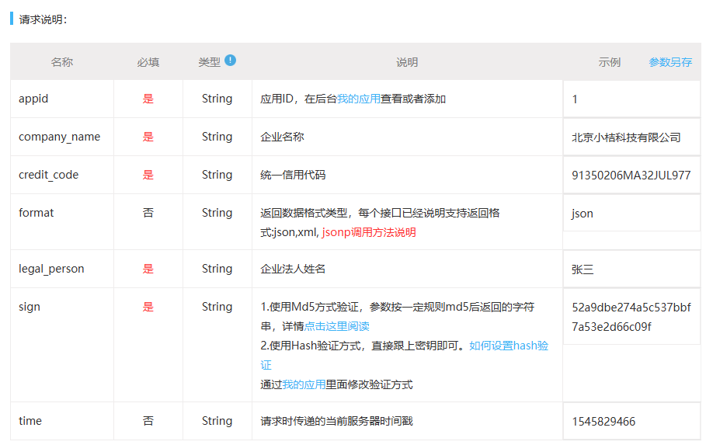Image resolution: width=713 pixels, height=445 pixels.
Task: Click the company_name example field 北京小桔科技有限公司
Action: click(x=631, y=137)
